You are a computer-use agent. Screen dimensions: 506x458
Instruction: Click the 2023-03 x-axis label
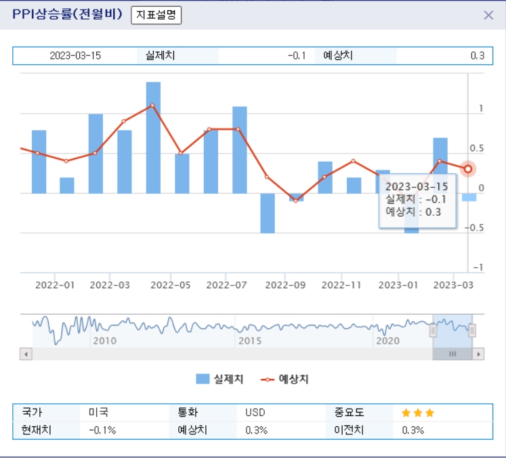point(453,285)
